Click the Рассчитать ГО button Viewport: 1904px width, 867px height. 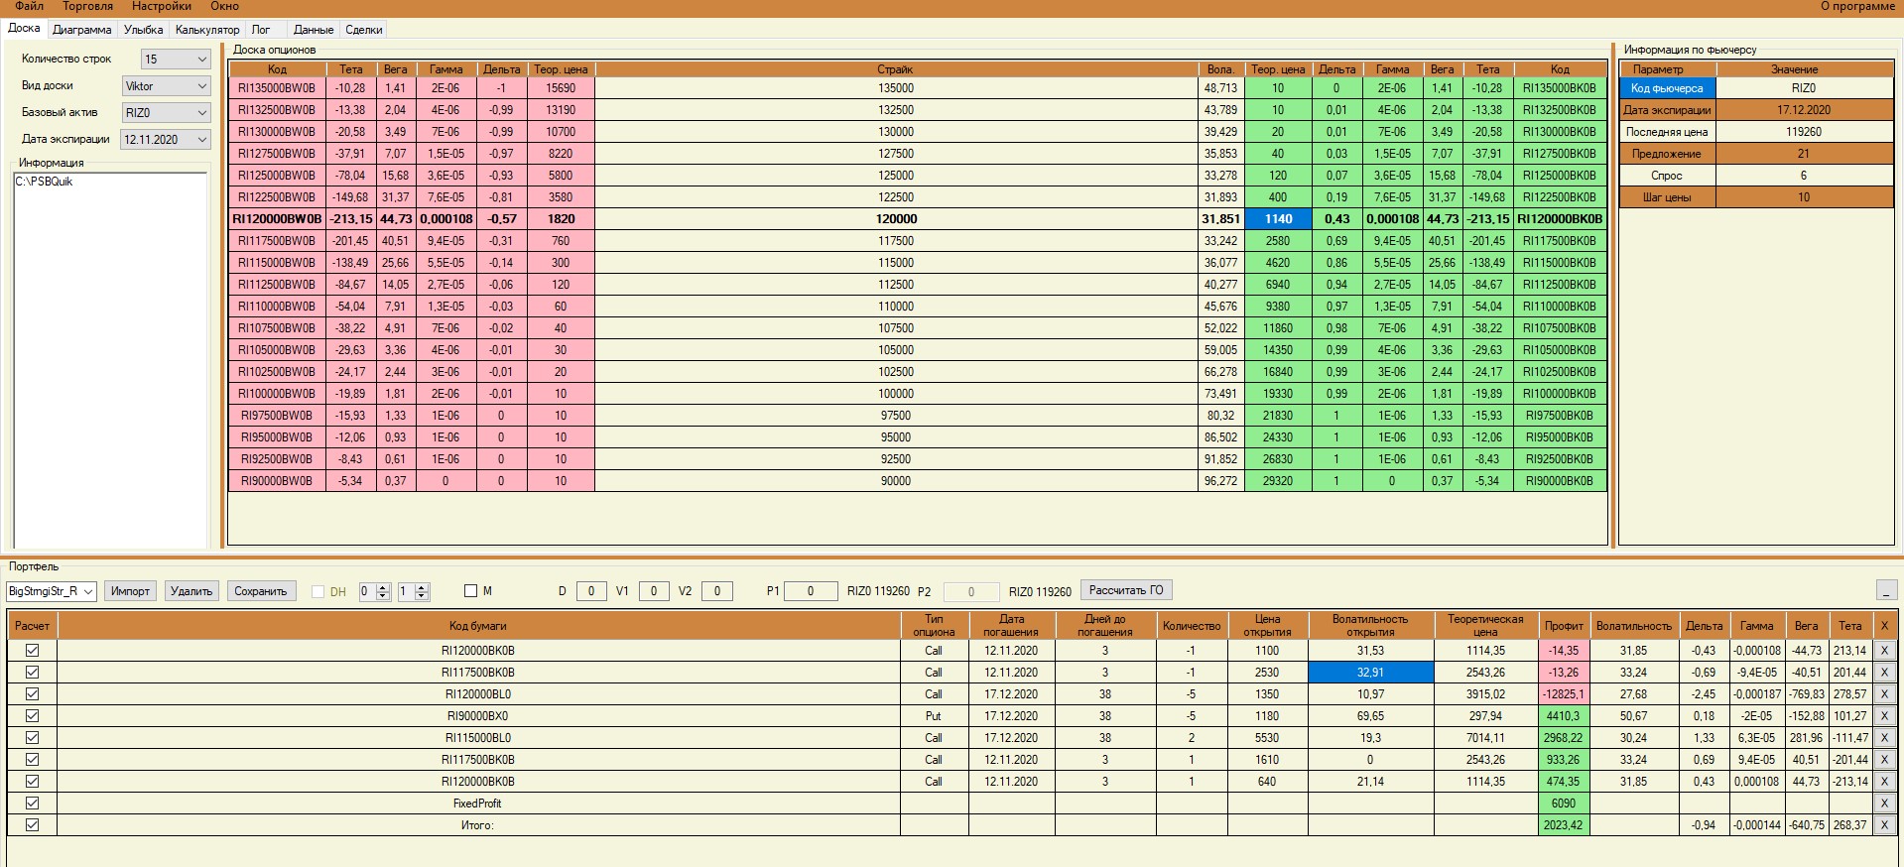[1126, 590]
